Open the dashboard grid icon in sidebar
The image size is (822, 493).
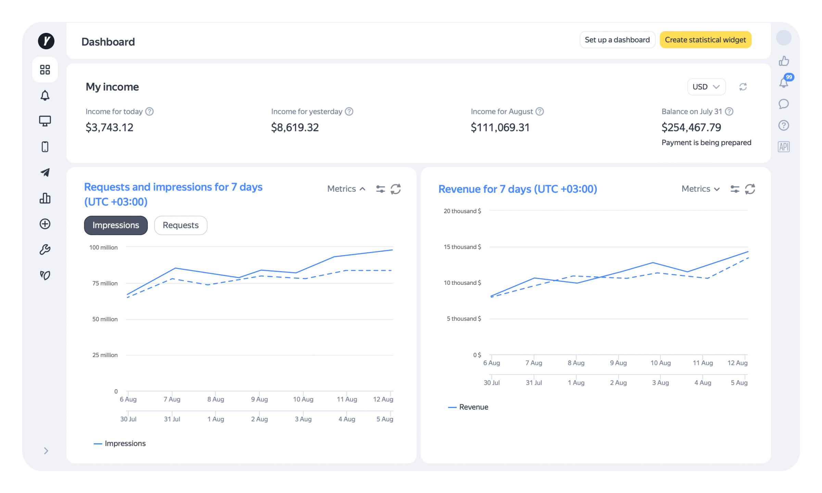click(45, 70)
